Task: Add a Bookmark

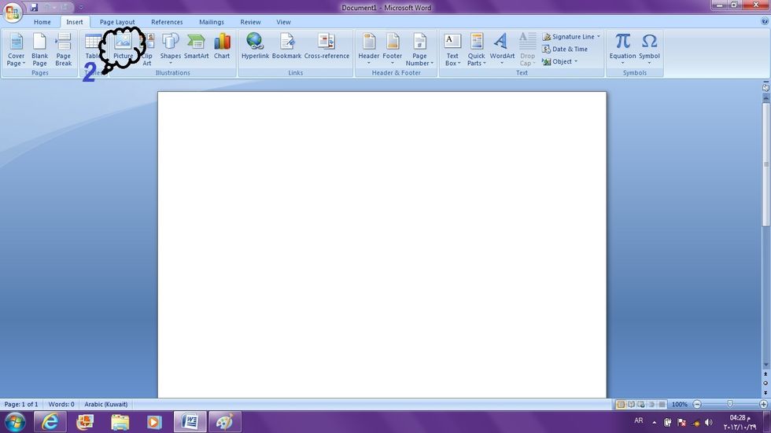Action: pyautogui.click(x=286, y=46)
